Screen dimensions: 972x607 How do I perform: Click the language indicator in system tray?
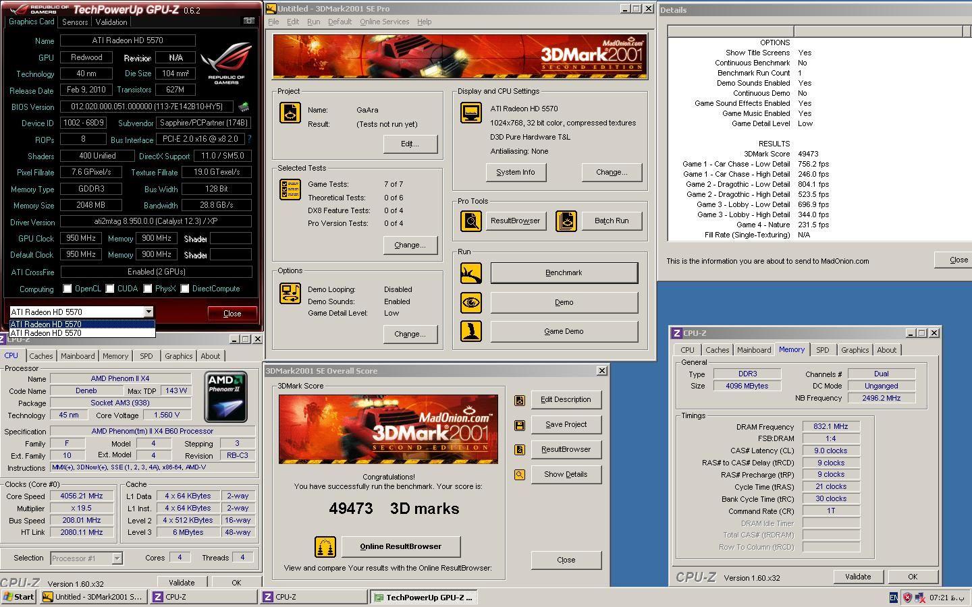pyautogui.click(x=894, y=597)
